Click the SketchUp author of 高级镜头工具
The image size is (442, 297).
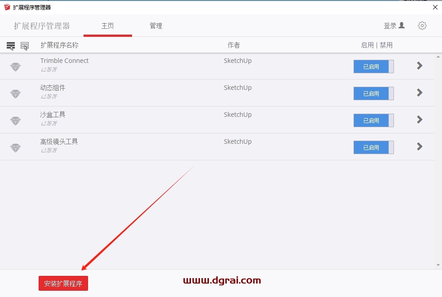click(x=238, y=142)
